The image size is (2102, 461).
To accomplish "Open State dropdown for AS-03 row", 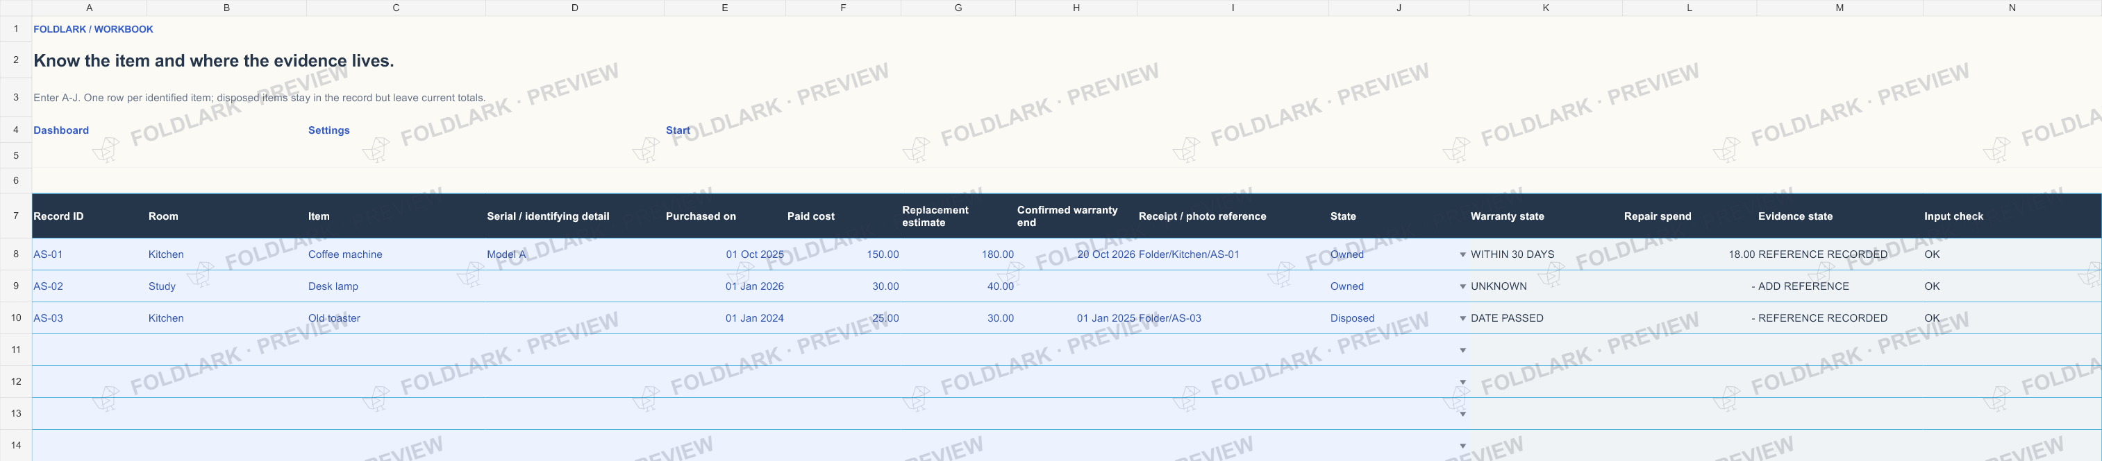I will point(1462,318).
